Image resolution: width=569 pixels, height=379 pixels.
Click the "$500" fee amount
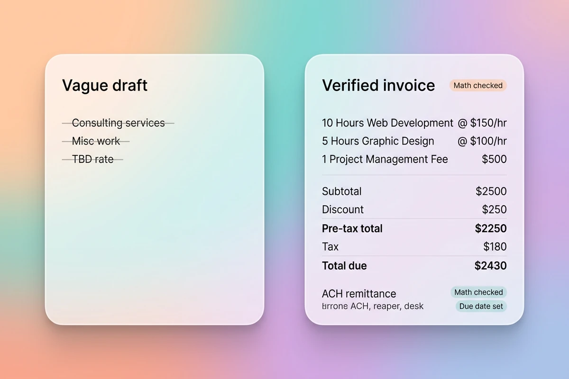tap(494, 159)
